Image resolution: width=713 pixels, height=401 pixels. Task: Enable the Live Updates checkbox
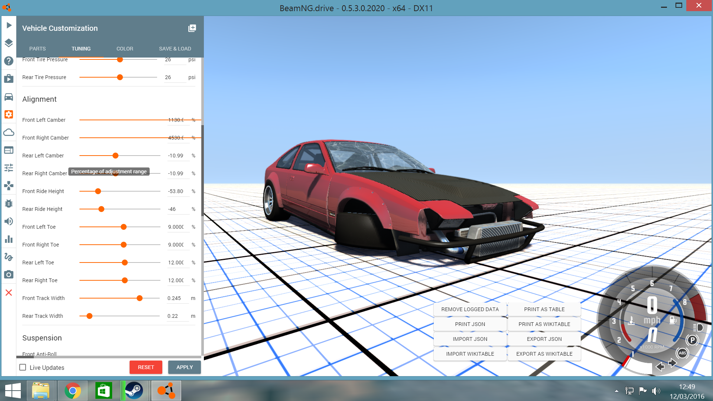[x=23, y=367]
